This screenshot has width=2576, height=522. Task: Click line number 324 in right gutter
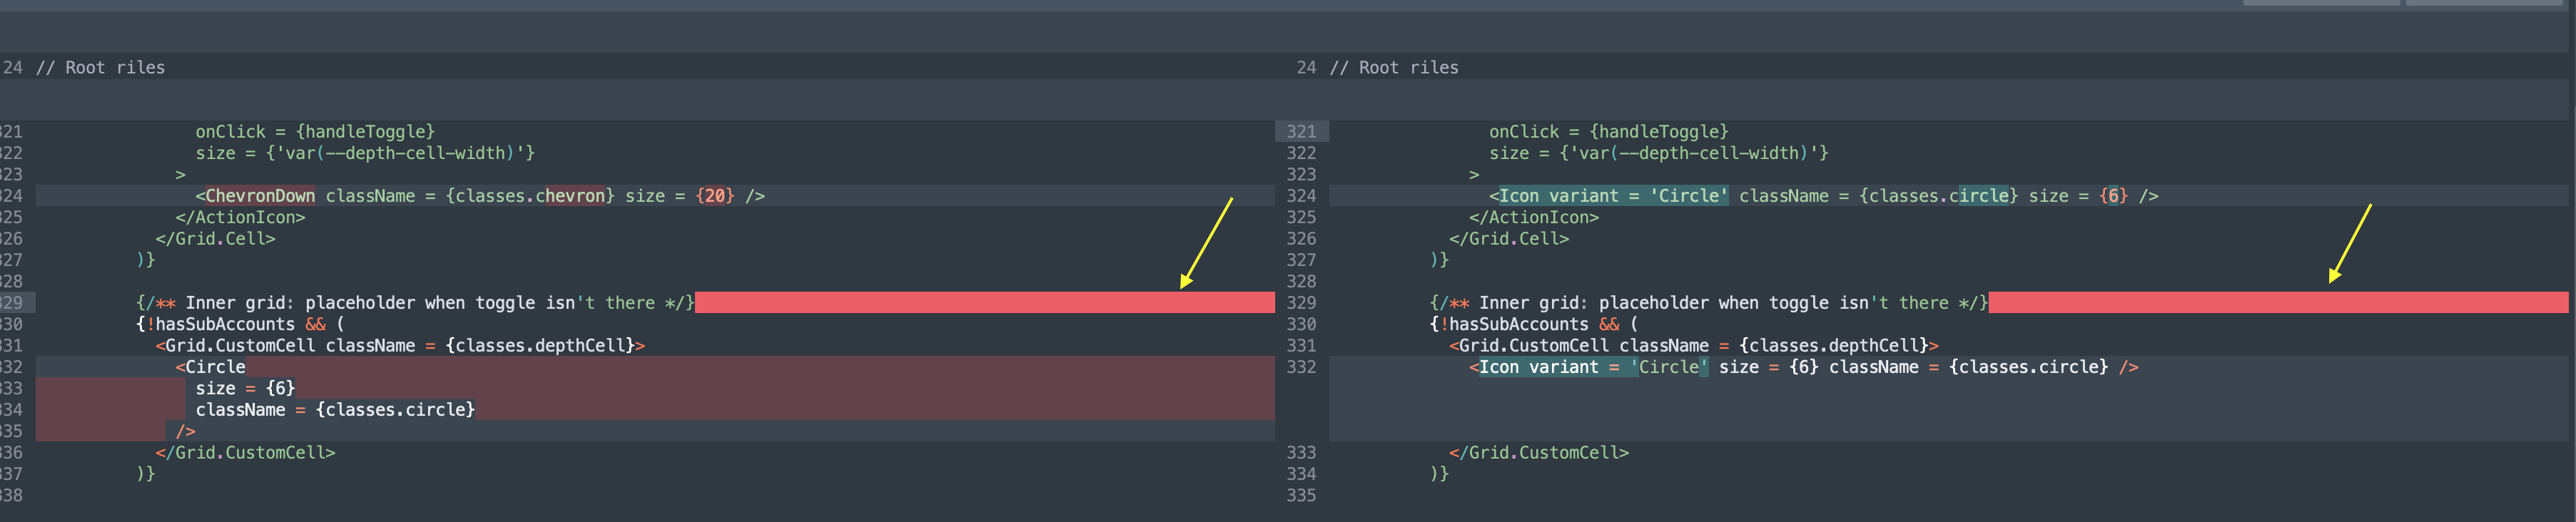(1301, 196)
